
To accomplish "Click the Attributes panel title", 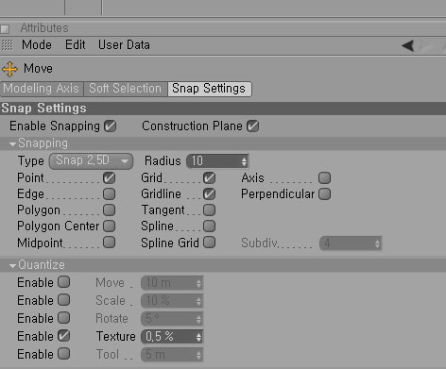I will [x=44, y=28].
